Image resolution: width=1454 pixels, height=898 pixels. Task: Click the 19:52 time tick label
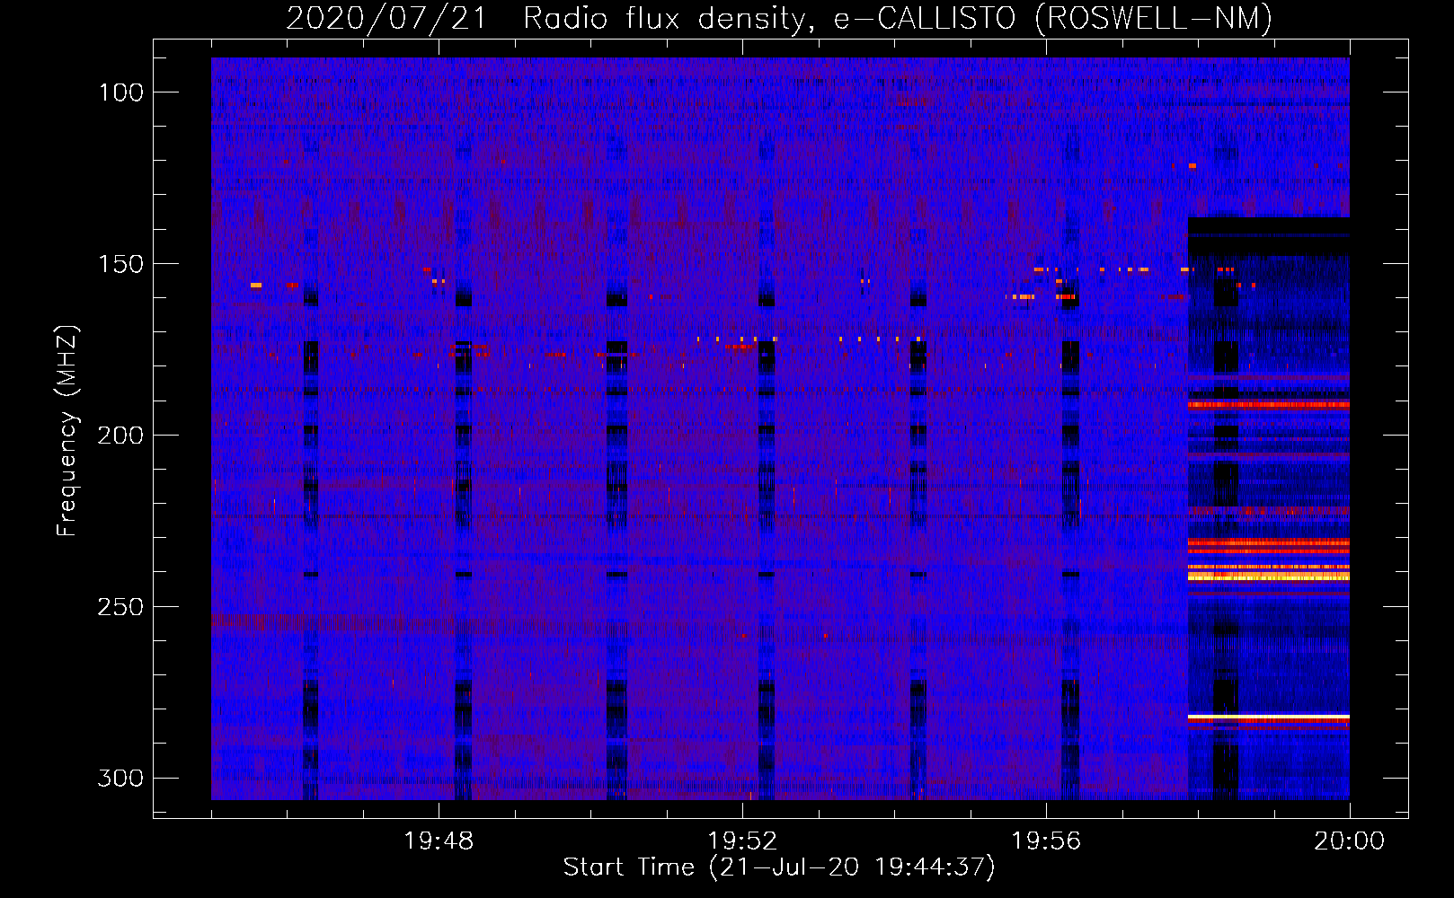(742, 841)
